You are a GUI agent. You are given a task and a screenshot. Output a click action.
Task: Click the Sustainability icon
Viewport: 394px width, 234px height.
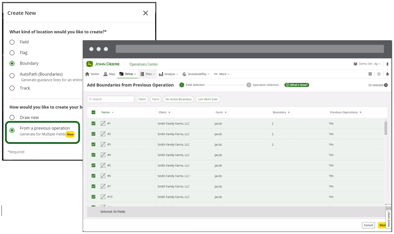[184, 74]
